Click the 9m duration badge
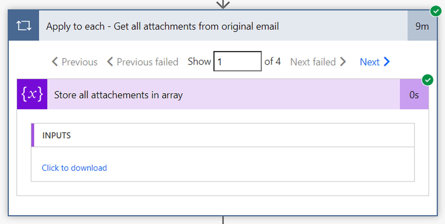 (x=422, y=26)
